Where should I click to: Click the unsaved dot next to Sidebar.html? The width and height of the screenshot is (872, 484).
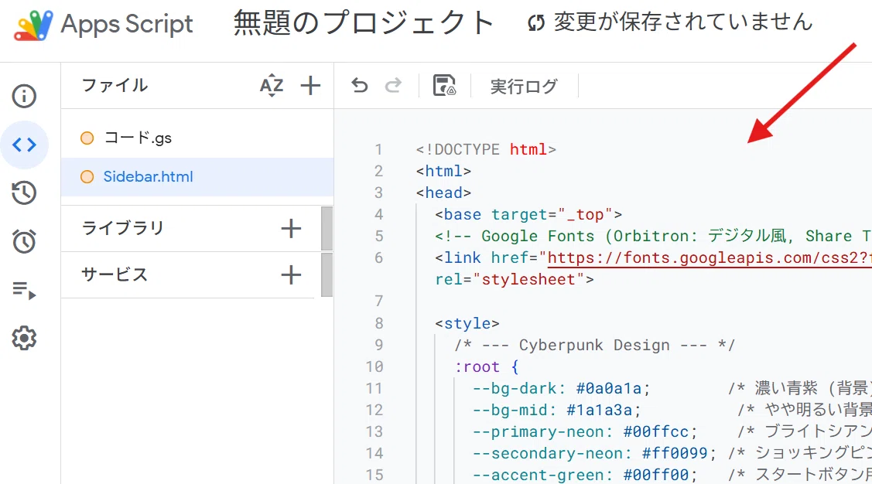(x=87, y=177)
